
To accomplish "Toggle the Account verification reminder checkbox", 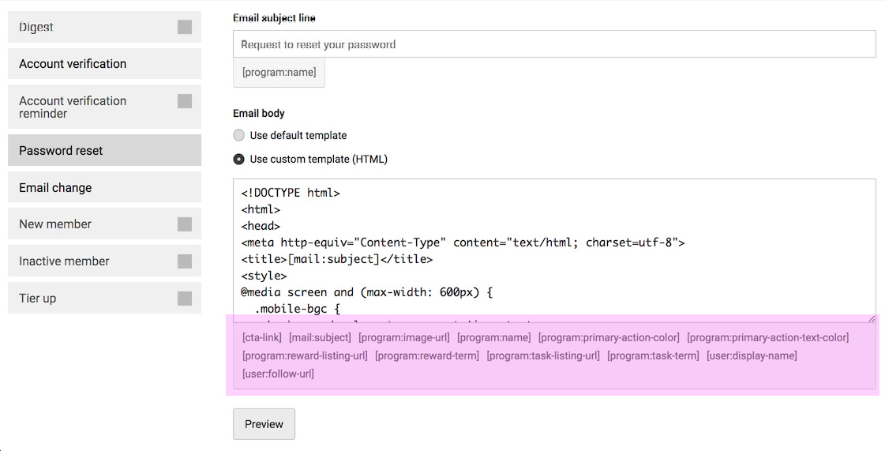I will [x=185, y=101].
